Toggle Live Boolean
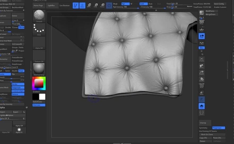The width and height of the screenshot is (234, 144). click(65, 6)
